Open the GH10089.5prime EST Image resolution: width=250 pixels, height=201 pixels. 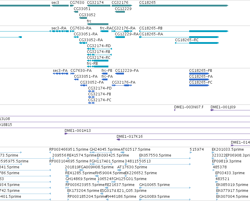[165, 200]
